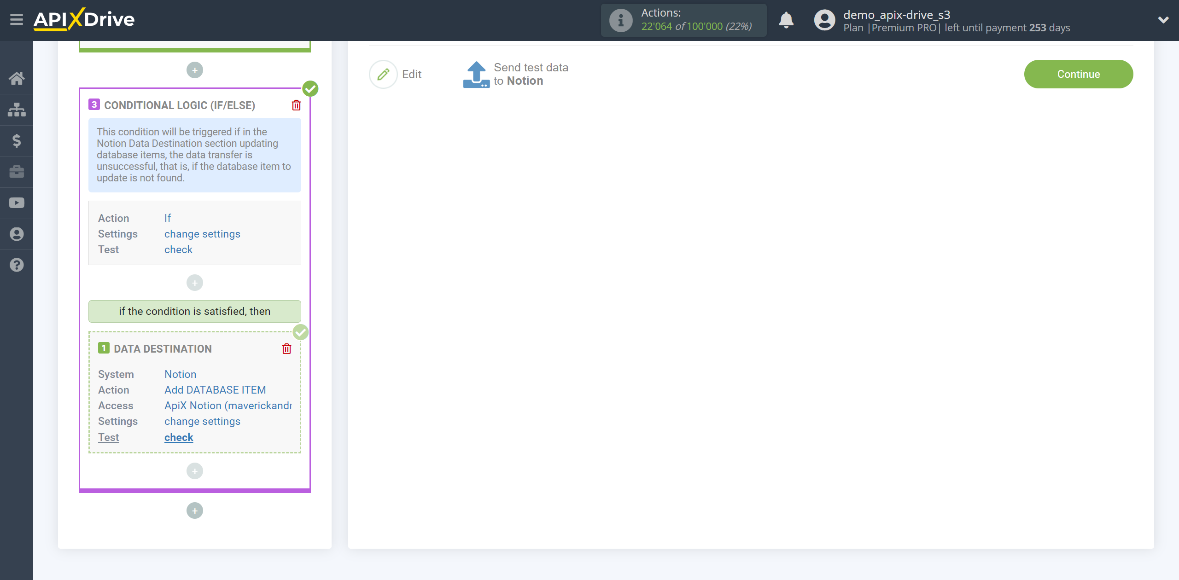Open help question mark icon
Image resolution: width=1179 pixels, height=580 pixels.
pyautogui.click(x=17, y=265)
